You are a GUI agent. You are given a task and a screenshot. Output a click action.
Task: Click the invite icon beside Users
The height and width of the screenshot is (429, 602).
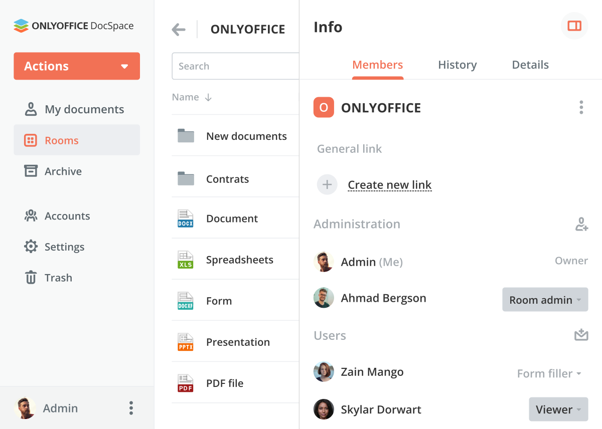(581, 335)
